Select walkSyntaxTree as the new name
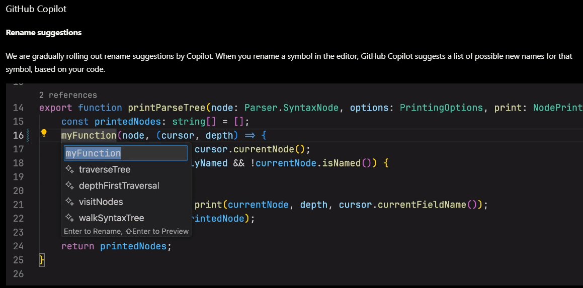 (x=126, y=218)
